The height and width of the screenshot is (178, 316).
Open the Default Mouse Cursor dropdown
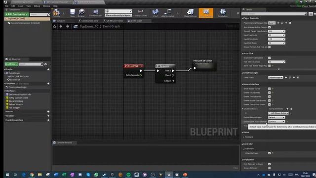tap(276, 118)
